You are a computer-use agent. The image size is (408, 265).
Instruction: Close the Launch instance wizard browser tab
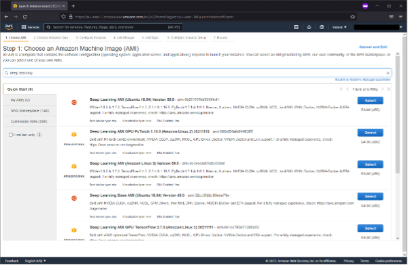pyautogui.click(x=63, y=5)
